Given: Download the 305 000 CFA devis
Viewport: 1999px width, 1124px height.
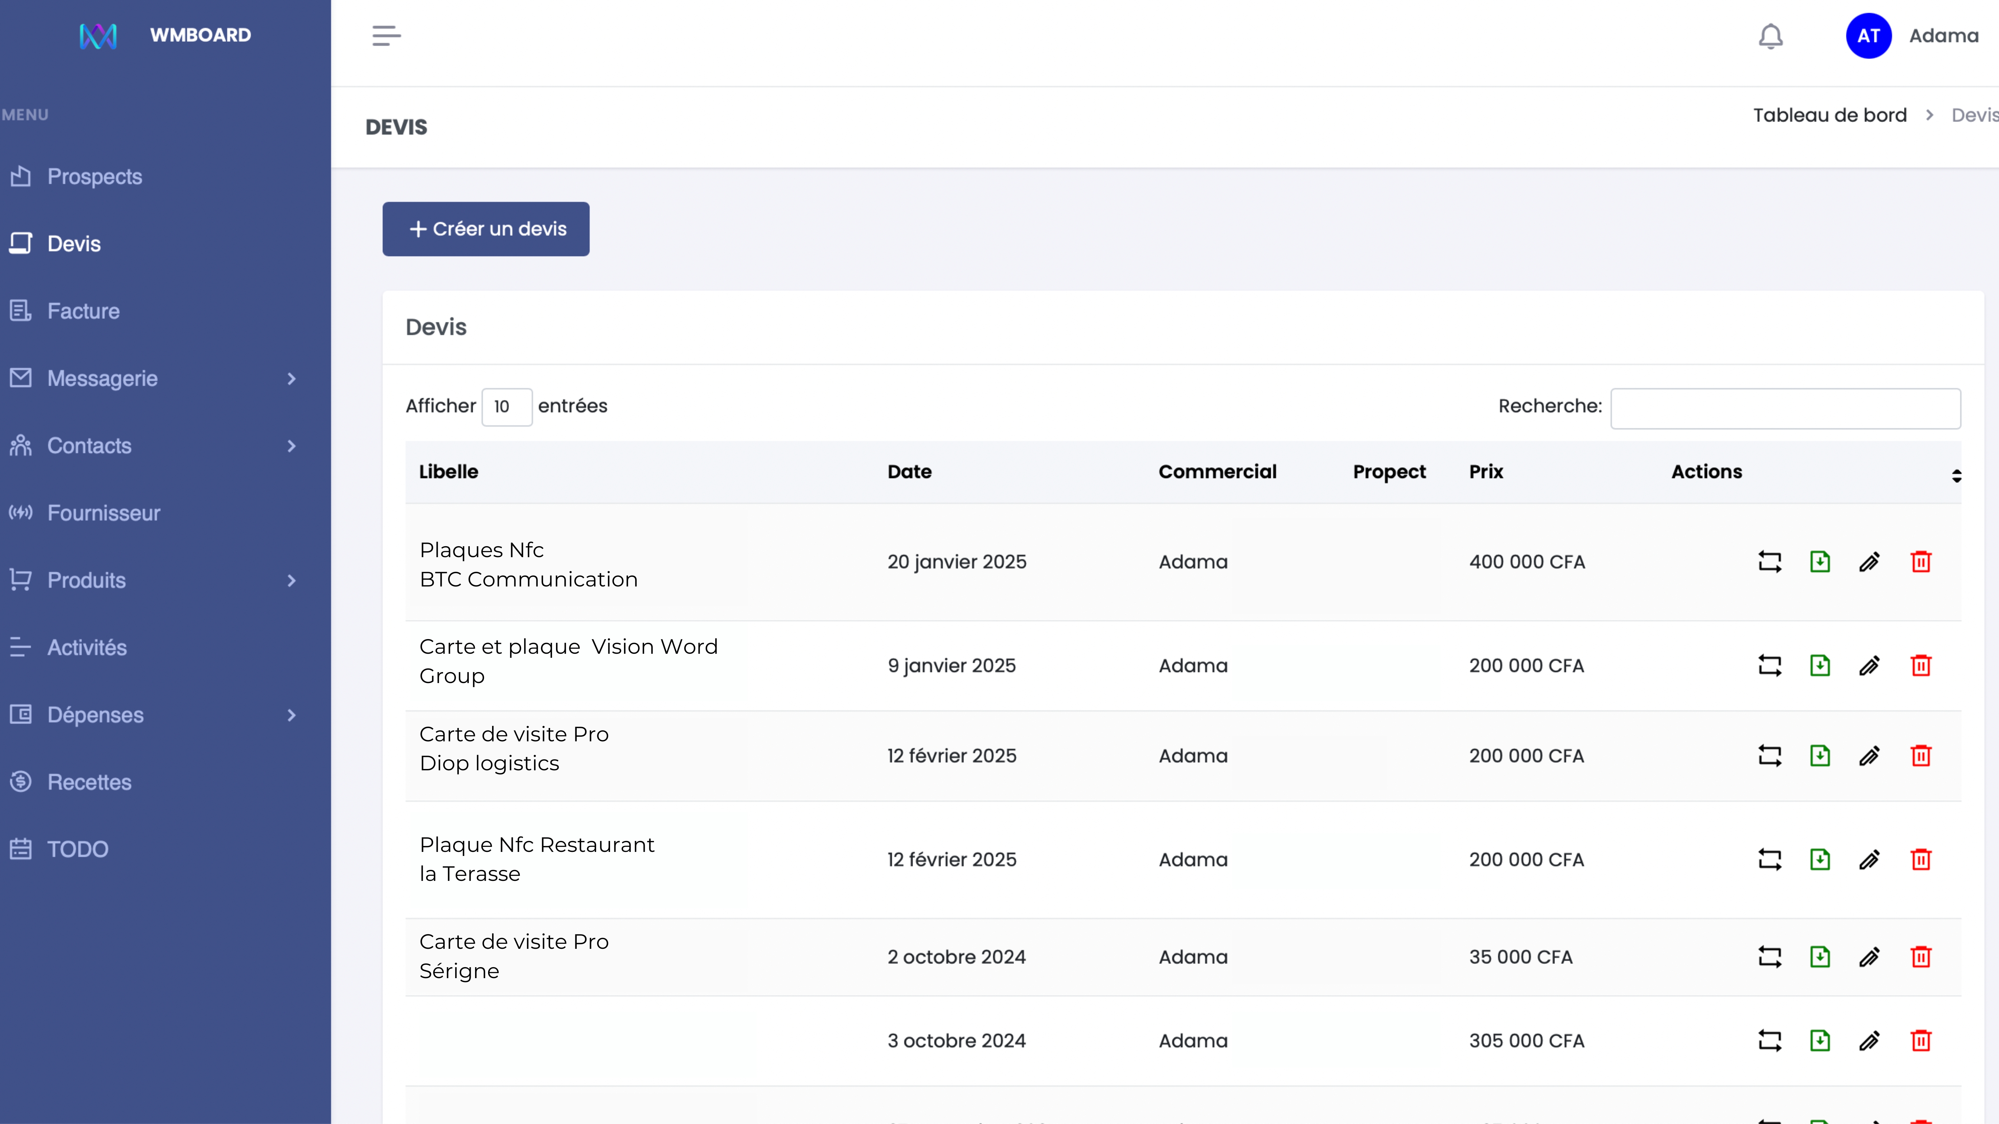Looking at the screenshot, I should pyautogui.click(x=1820, y=1040).
